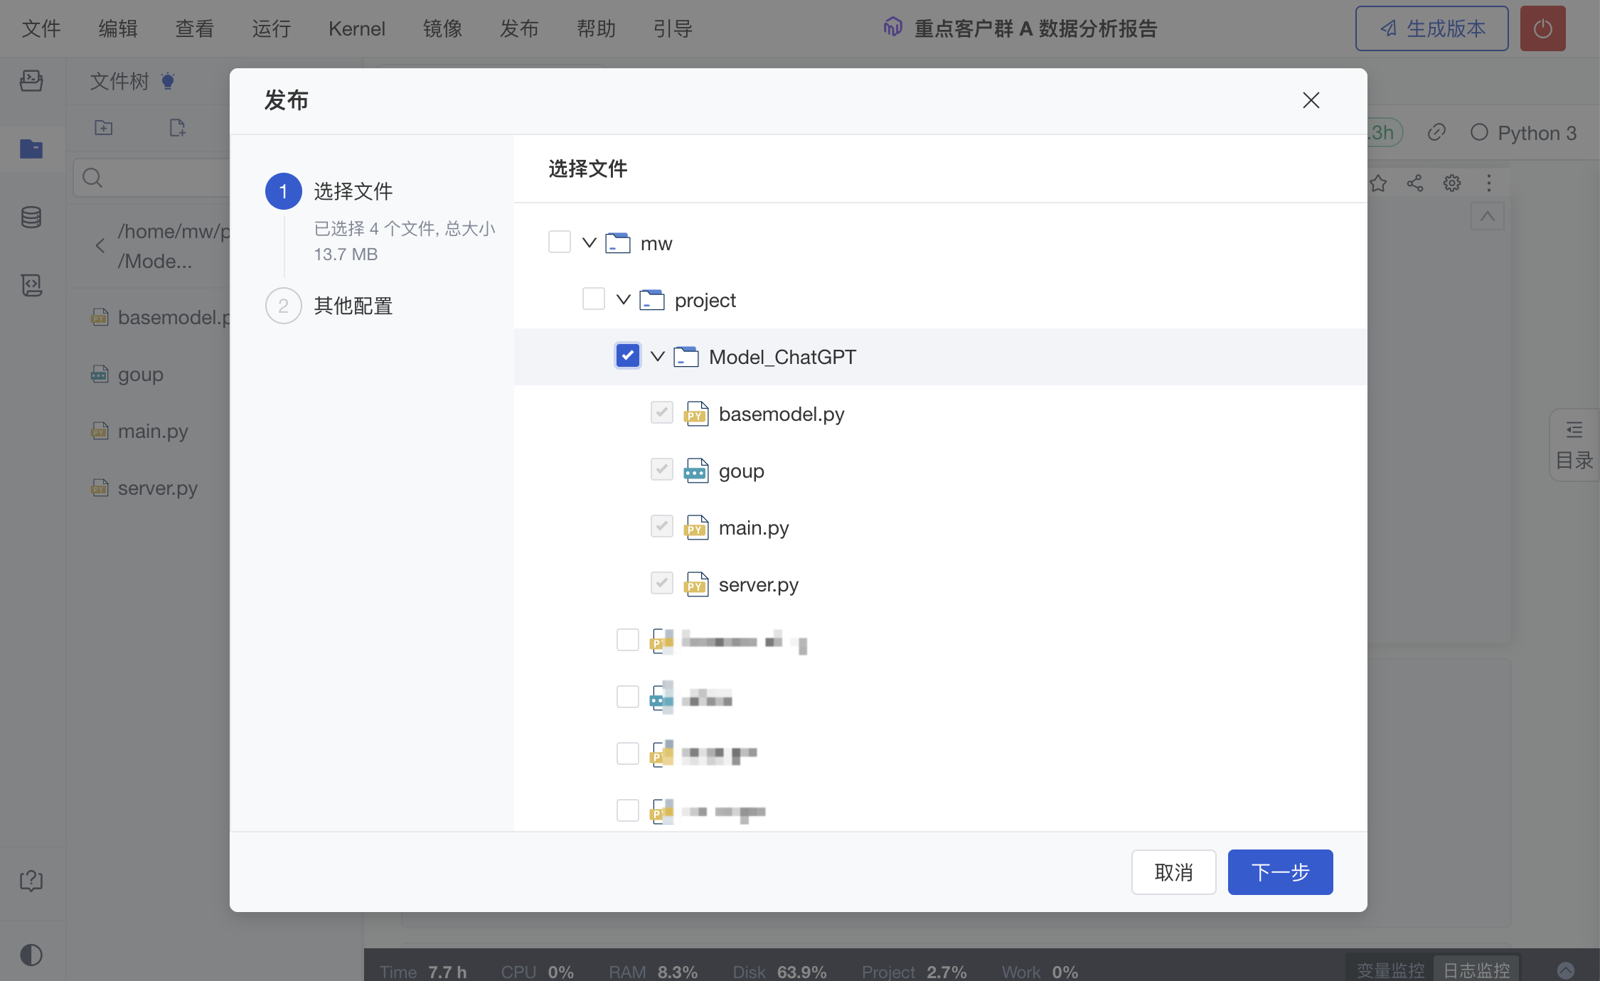Click the 下一步 button
Image resolution: width=1600 pixels, height=981 pixels.
point(1279,872)
